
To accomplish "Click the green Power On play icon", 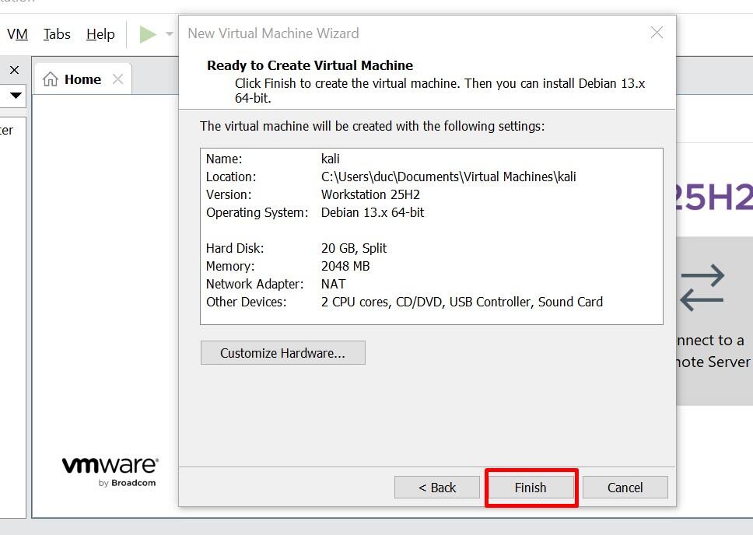I will pyautogui.click(x=147, y=34).
